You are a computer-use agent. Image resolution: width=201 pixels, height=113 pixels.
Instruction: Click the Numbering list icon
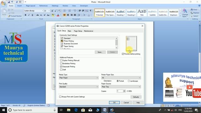(x=70, y=11)
